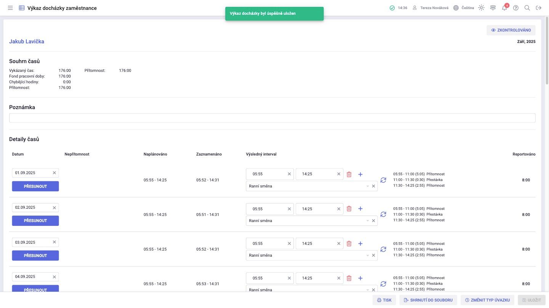
Task: Click the logout icon in header
Action: (x=539, y=8)
